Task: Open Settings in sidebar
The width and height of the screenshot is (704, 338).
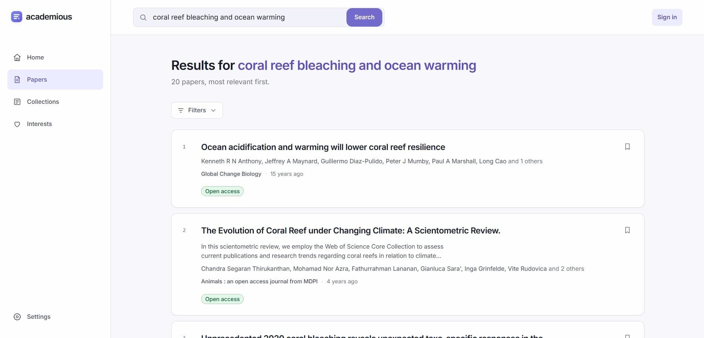Action: [55, 317]
